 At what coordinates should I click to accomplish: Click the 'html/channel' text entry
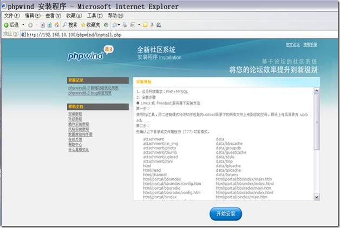(155, 175)
